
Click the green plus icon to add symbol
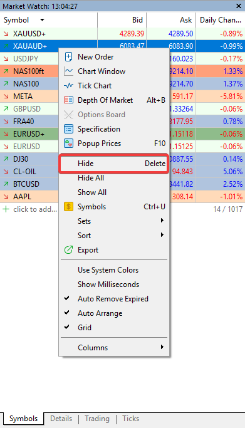tap(6, 209)
